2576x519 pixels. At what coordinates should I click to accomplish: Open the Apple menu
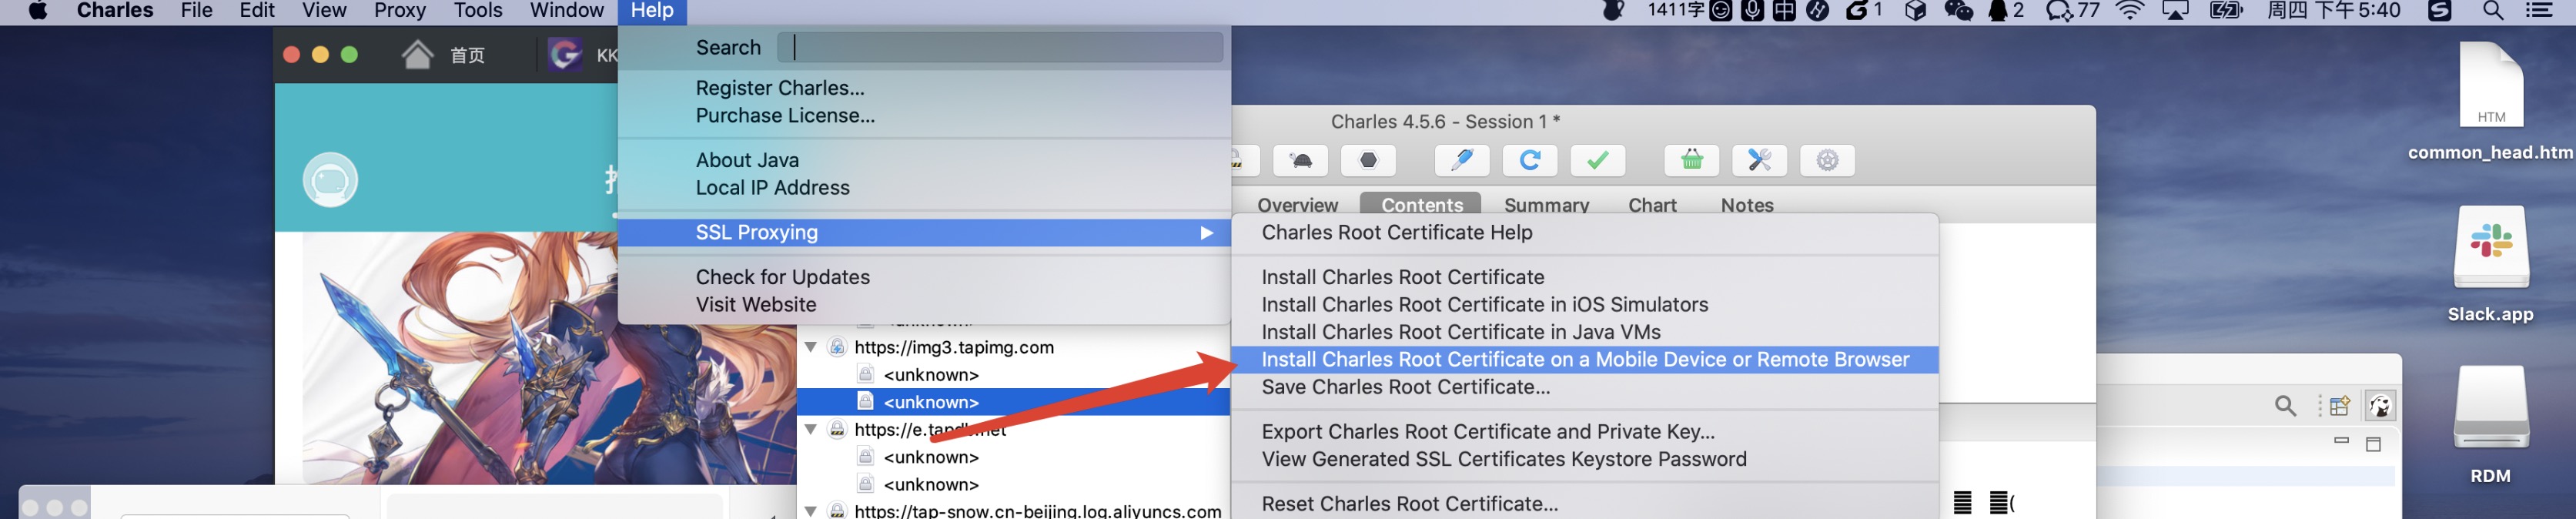coord(38,11)
